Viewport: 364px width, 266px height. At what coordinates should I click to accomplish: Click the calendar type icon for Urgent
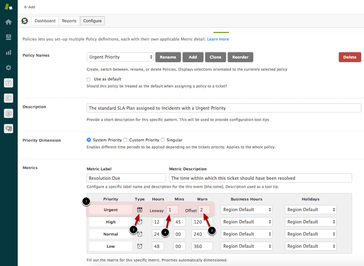140,209
